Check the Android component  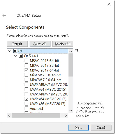point(27,108)
